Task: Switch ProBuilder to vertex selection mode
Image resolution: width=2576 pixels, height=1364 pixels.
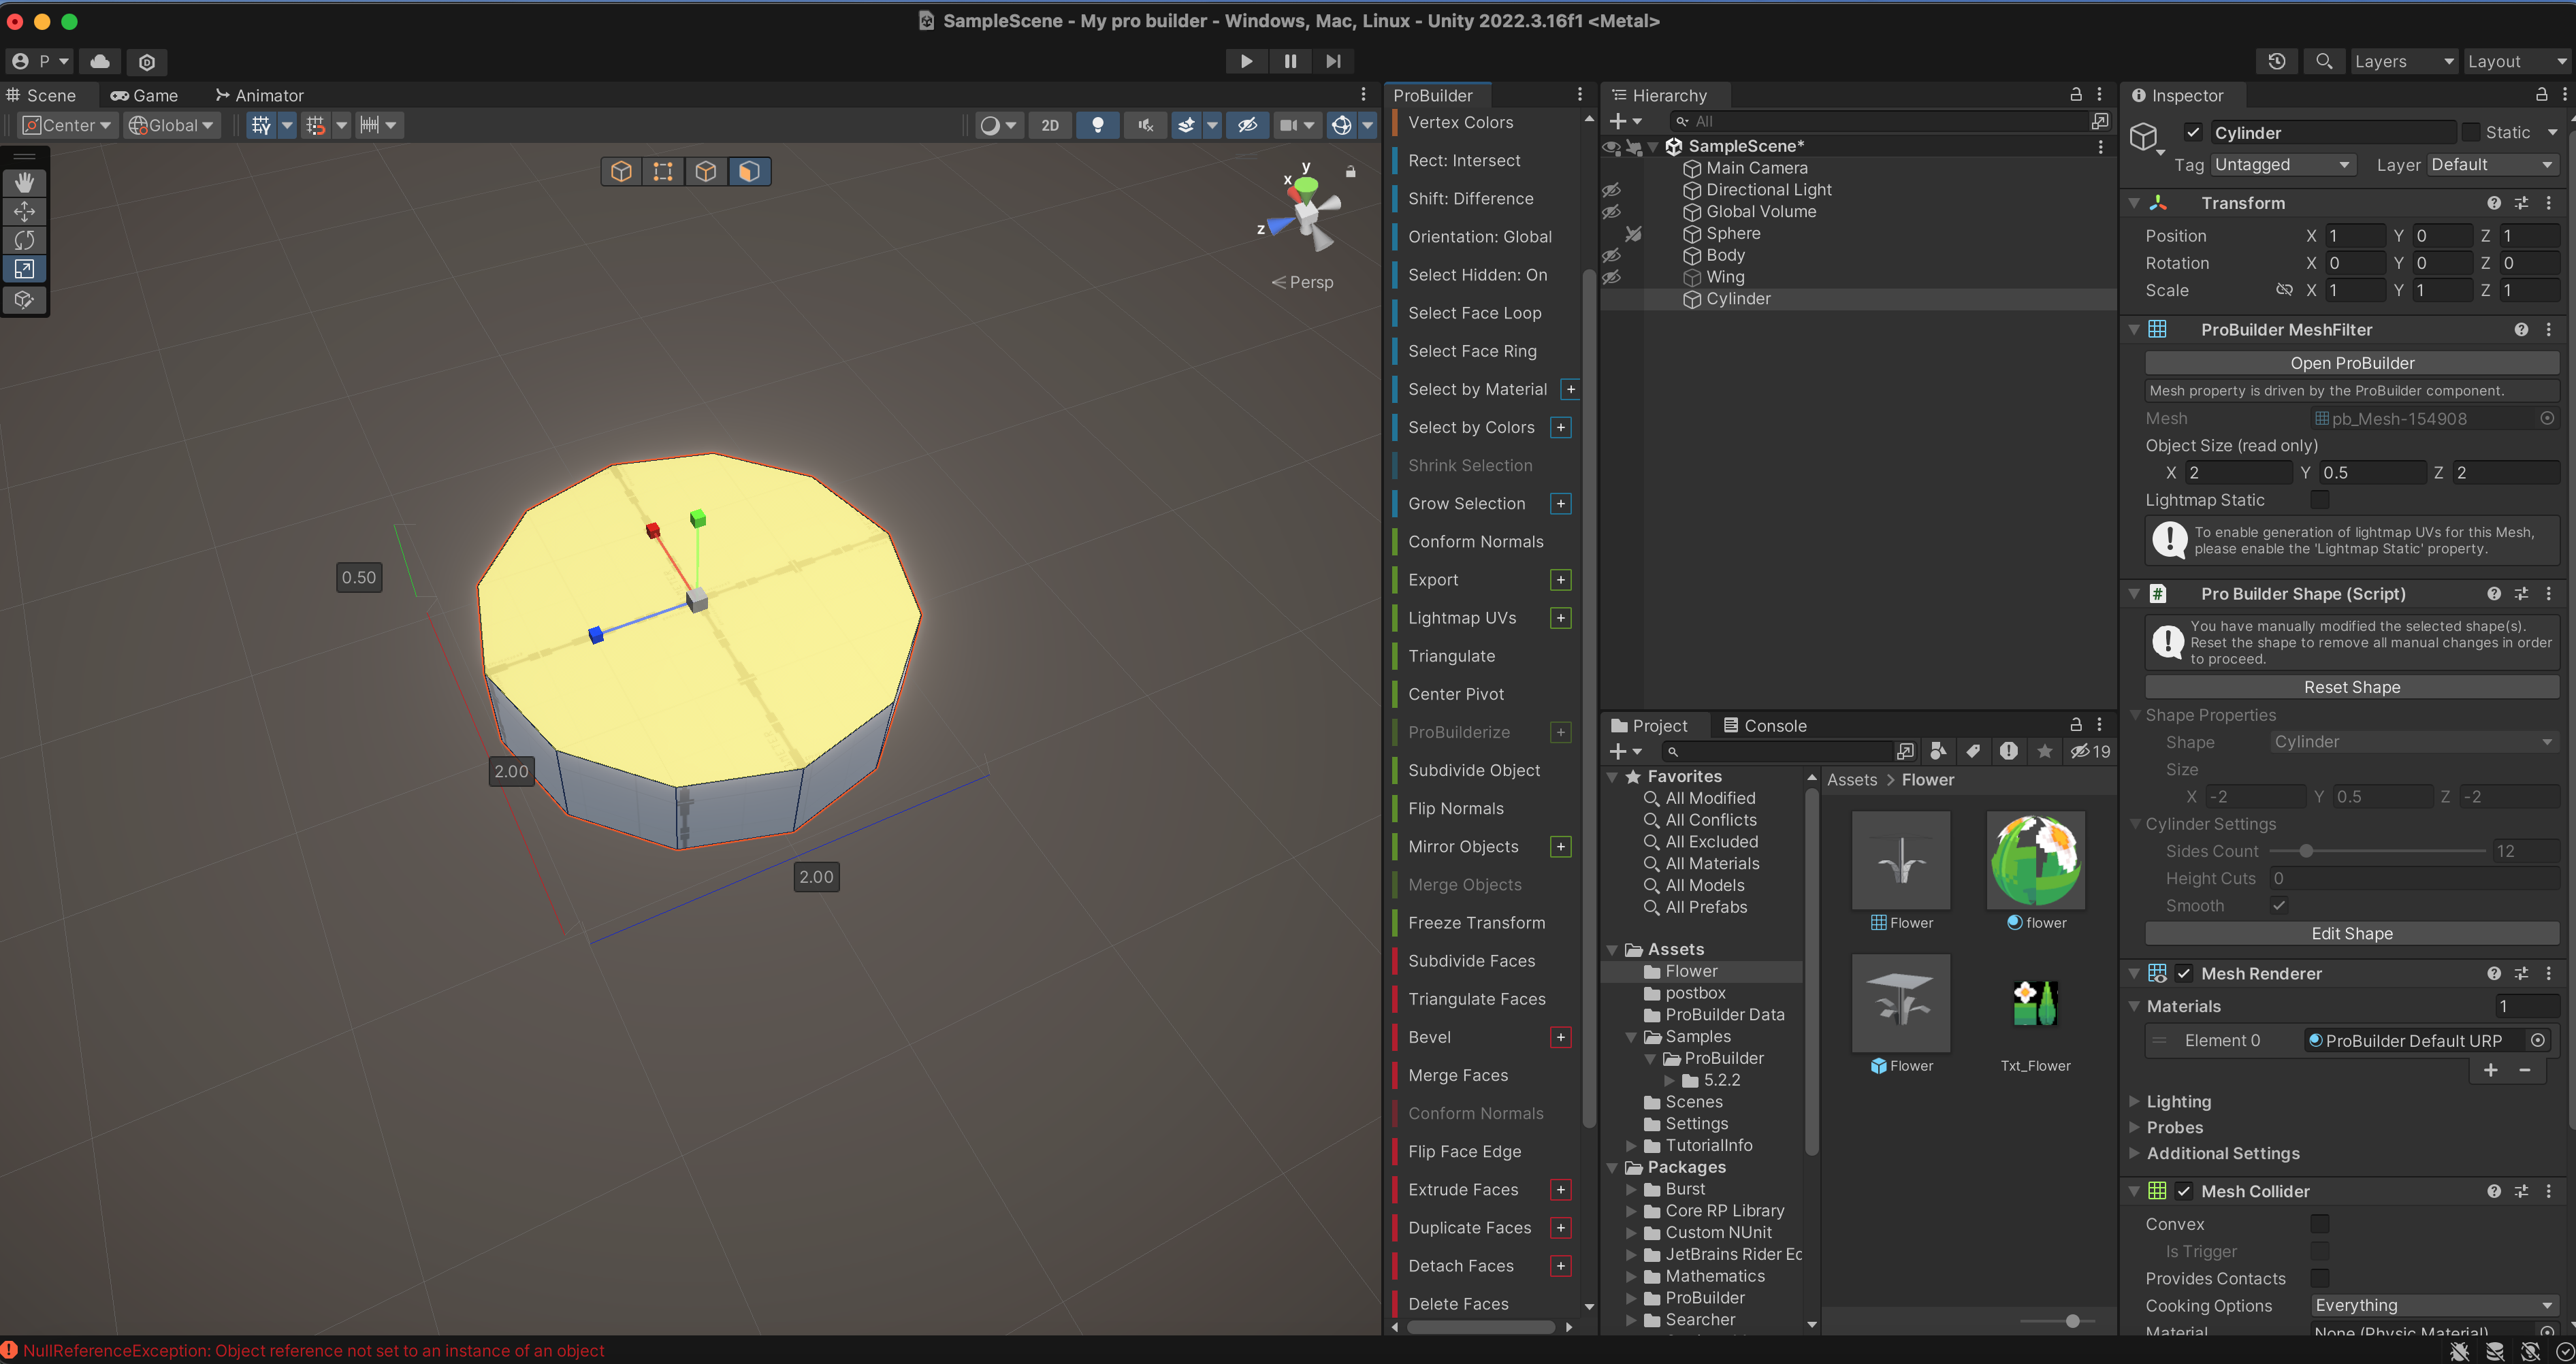Action: [663, 171]
